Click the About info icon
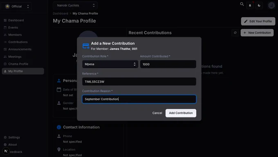The image size is (278, 157). click(5, 145)
